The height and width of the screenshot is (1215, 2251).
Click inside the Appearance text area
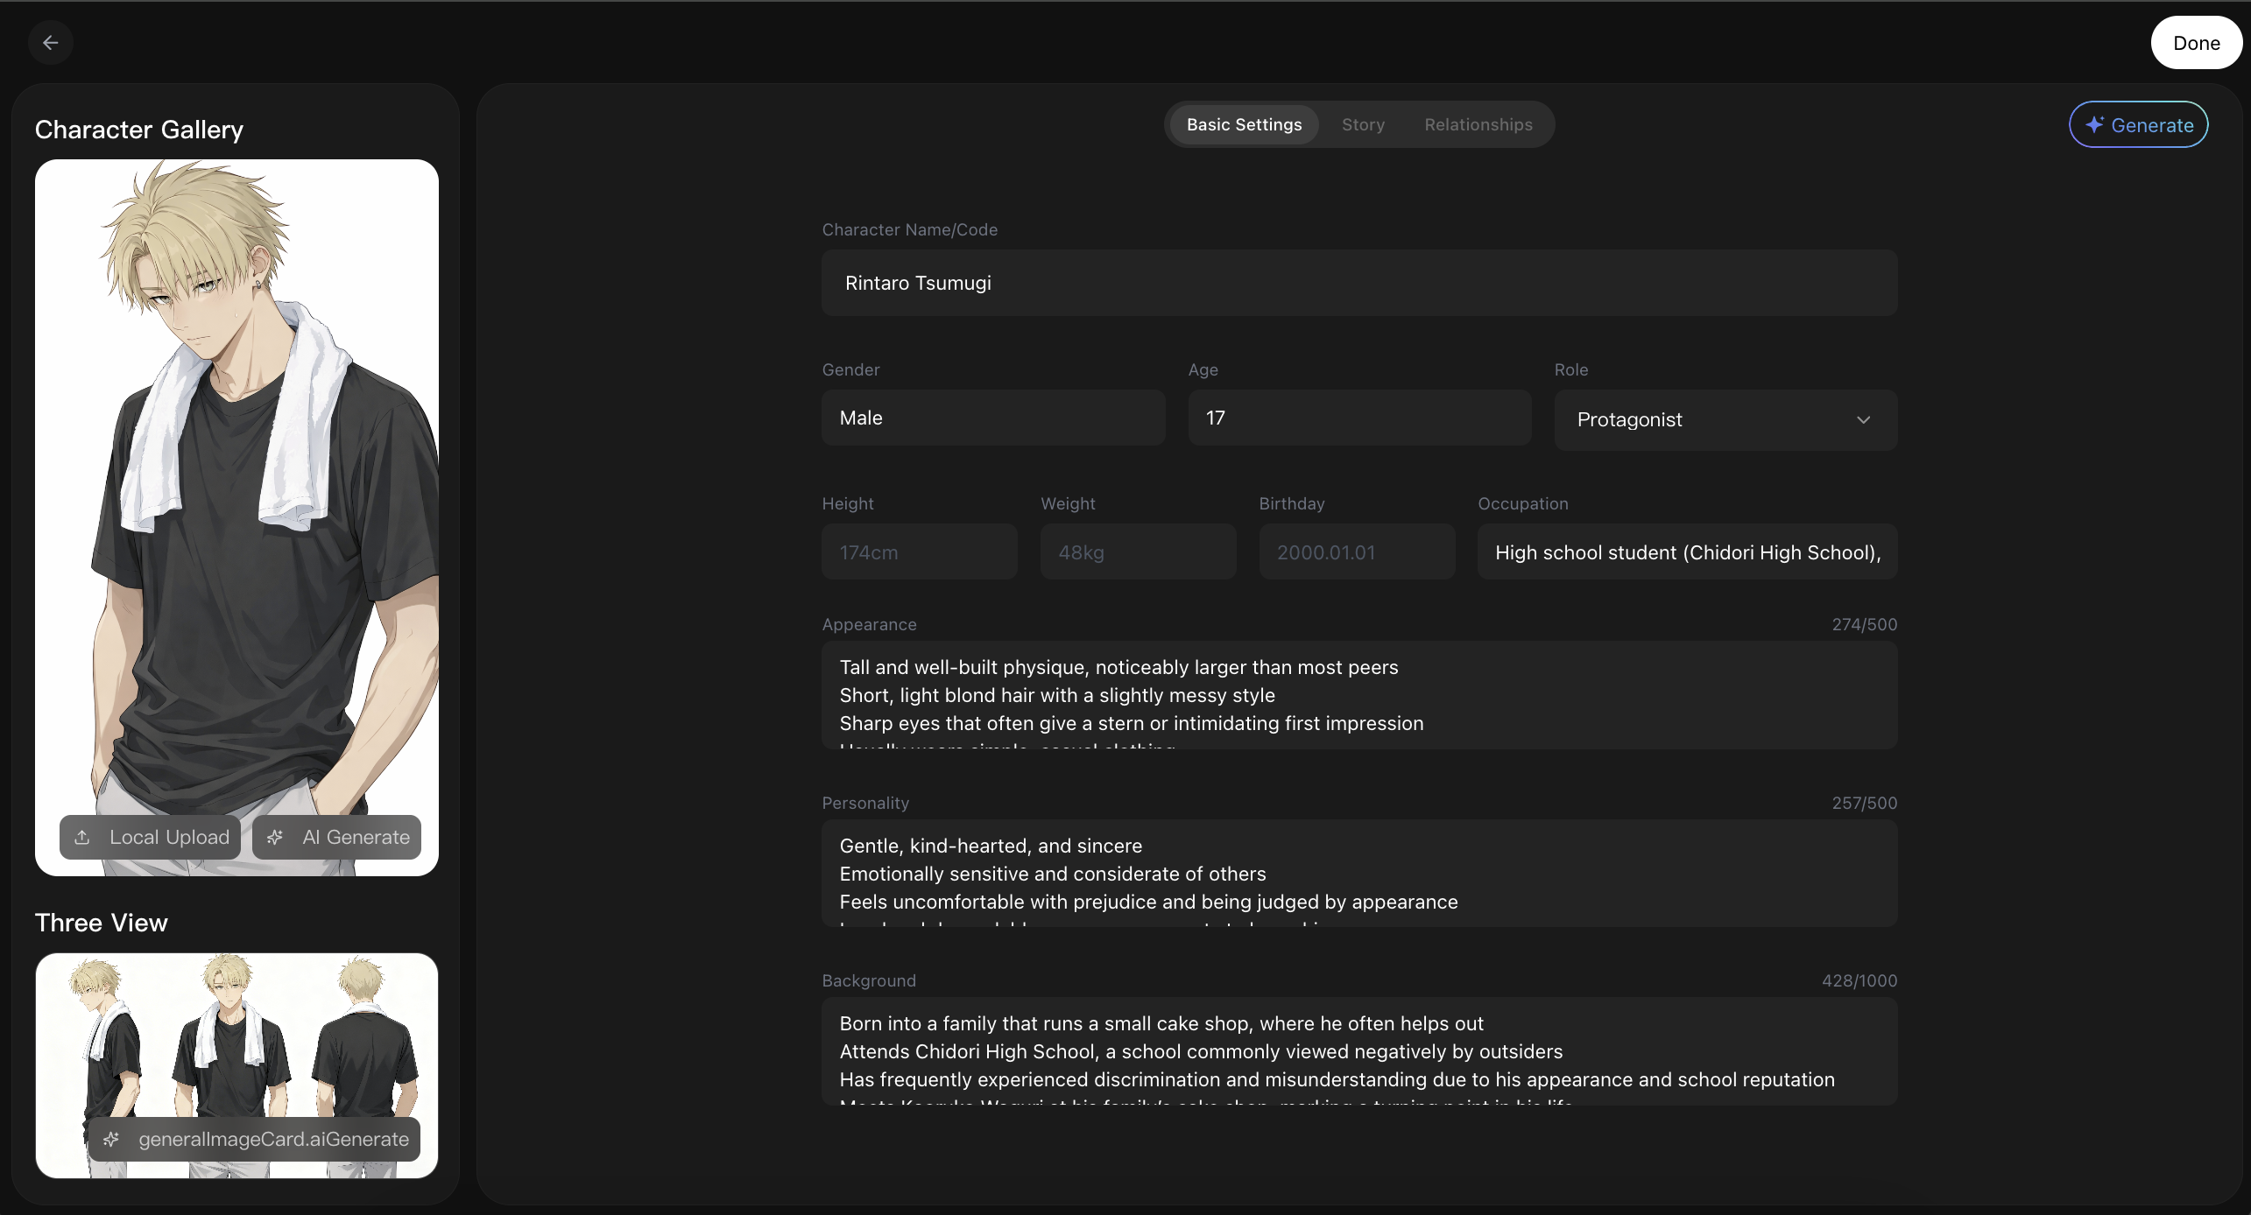pyautogui.click(x=1358, y=694)
